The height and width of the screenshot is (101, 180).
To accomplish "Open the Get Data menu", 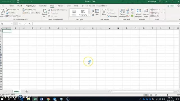I will 3,13.
